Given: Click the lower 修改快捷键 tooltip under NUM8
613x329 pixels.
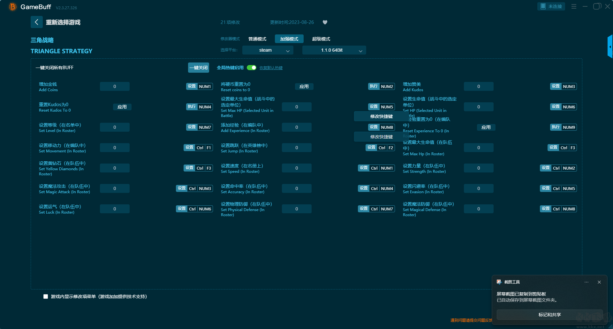Looking at the screenshot, I should pyautogui.click(x=382, y=137).
